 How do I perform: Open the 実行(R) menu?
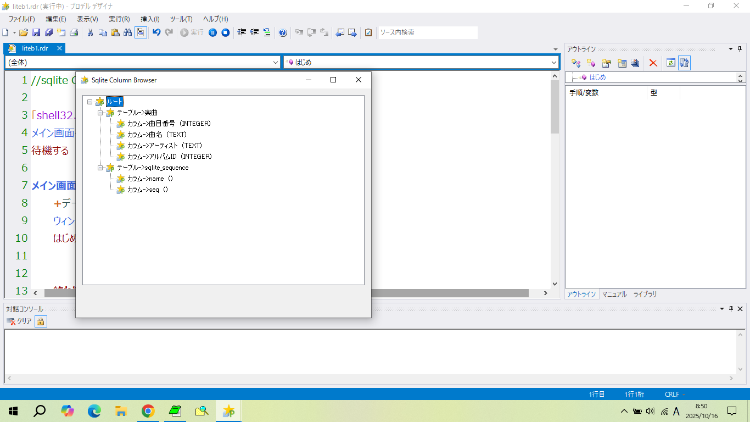coord(119,19)
